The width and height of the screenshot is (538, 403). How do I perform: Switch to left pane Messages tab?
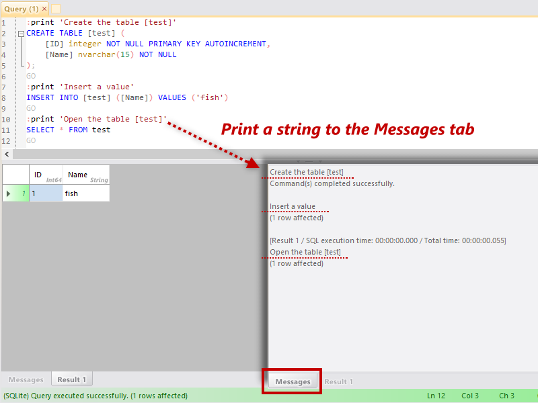coord(26,379)
